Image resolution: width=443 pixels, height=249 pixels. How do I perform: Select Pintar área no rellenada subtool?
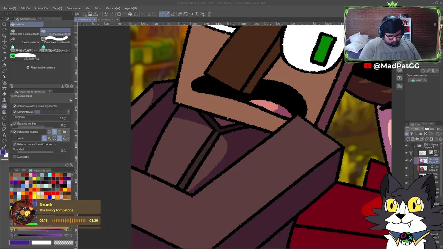click(x=56, y=41)
